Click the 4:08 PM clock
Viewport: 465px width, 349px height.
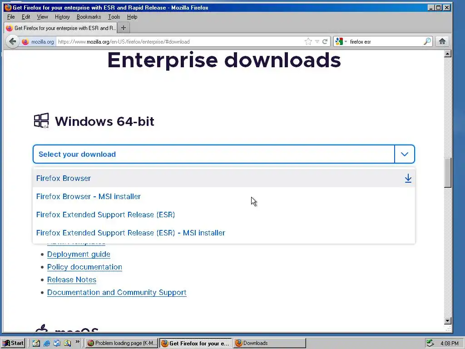[x=450, y=344]
